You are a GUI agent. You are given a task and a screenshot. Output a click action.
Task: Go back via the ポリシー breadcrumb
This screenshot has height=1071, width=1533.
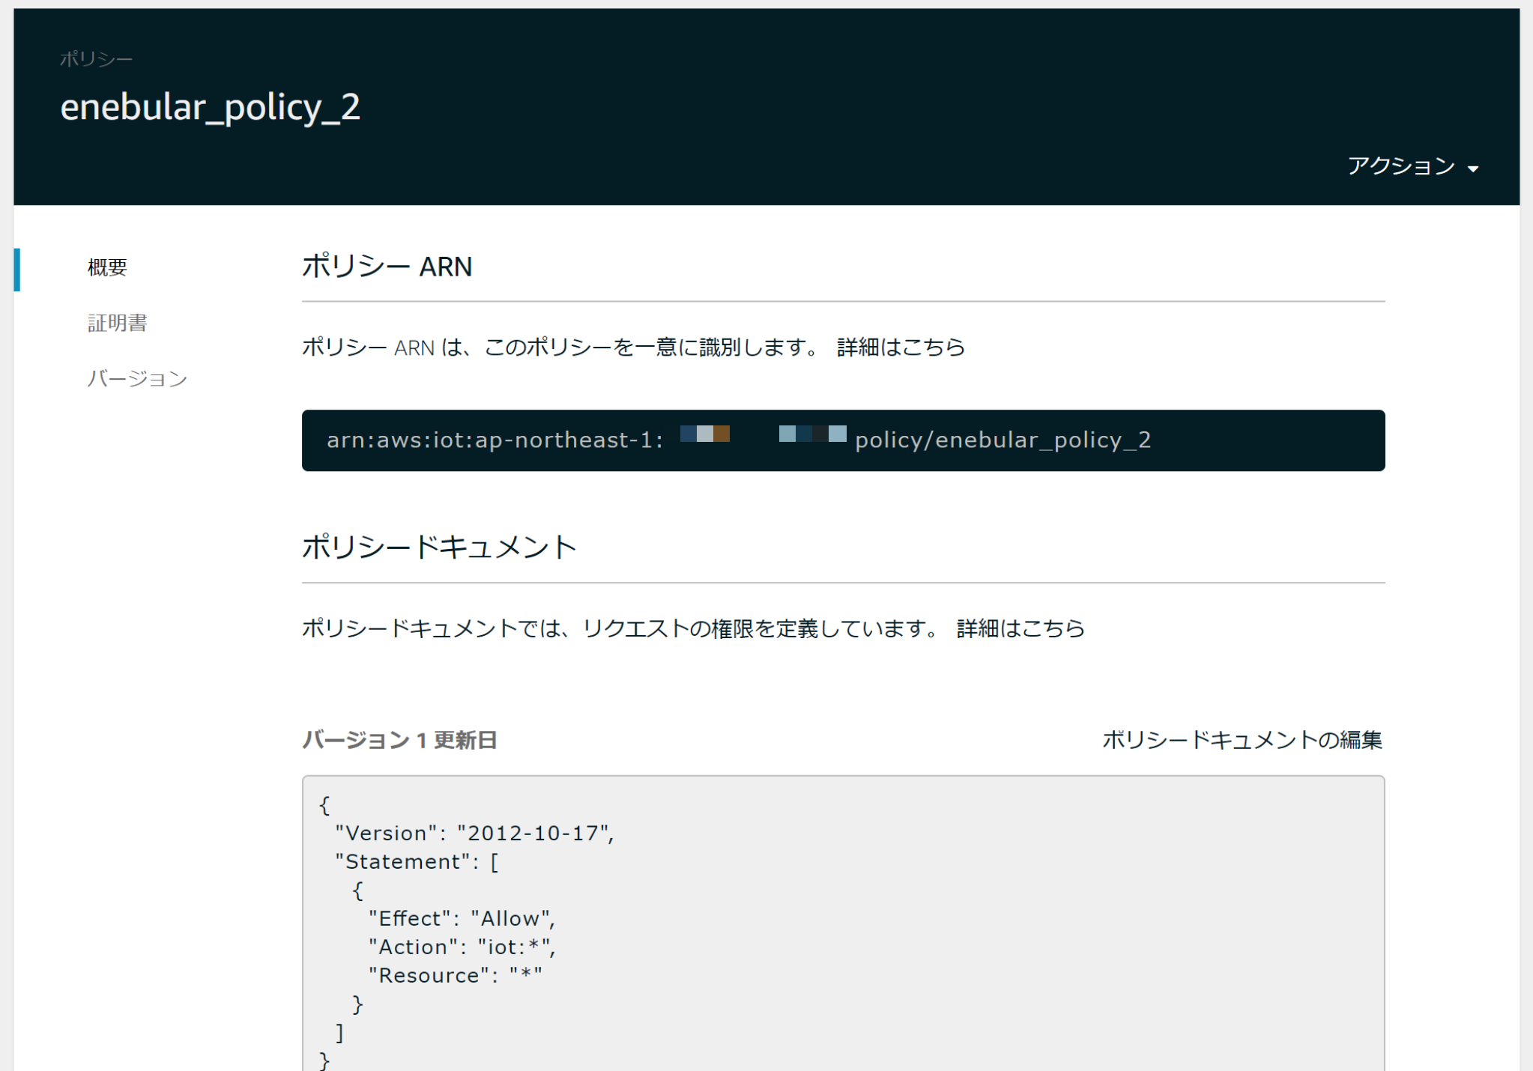(96, 59)
